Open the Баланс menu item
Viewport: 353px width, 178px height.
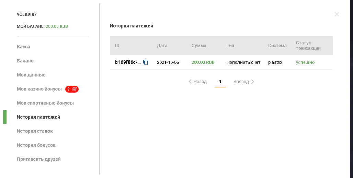25,61
